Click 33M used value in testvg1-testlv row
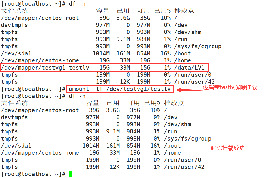The width and height of the screenshot is (264, 178). coord(125,68)
